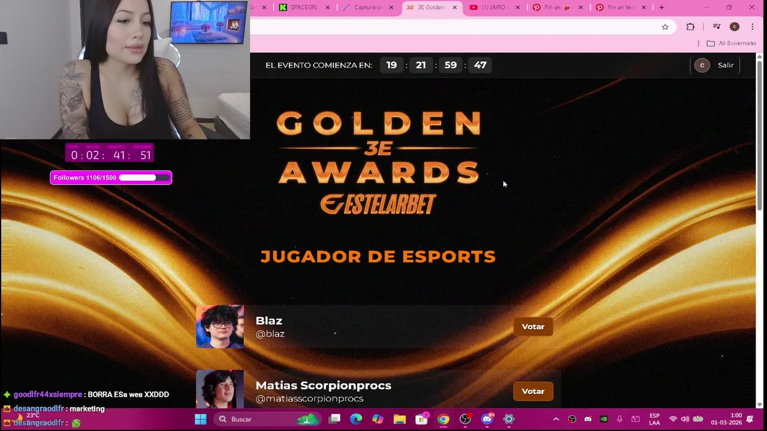Screen dimensions: 767x431
Task: Click the @blaz handle text
Action: 270,334
